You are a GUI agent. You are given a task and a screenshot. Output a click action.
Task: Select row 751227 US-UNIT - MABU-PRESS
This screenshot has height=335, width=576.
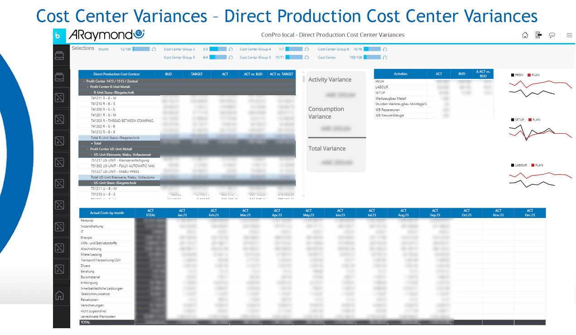pyautogui.click(x=187, y=172)
